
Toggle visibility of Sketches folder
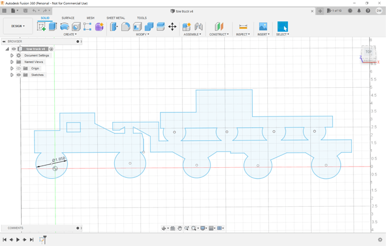18,75
